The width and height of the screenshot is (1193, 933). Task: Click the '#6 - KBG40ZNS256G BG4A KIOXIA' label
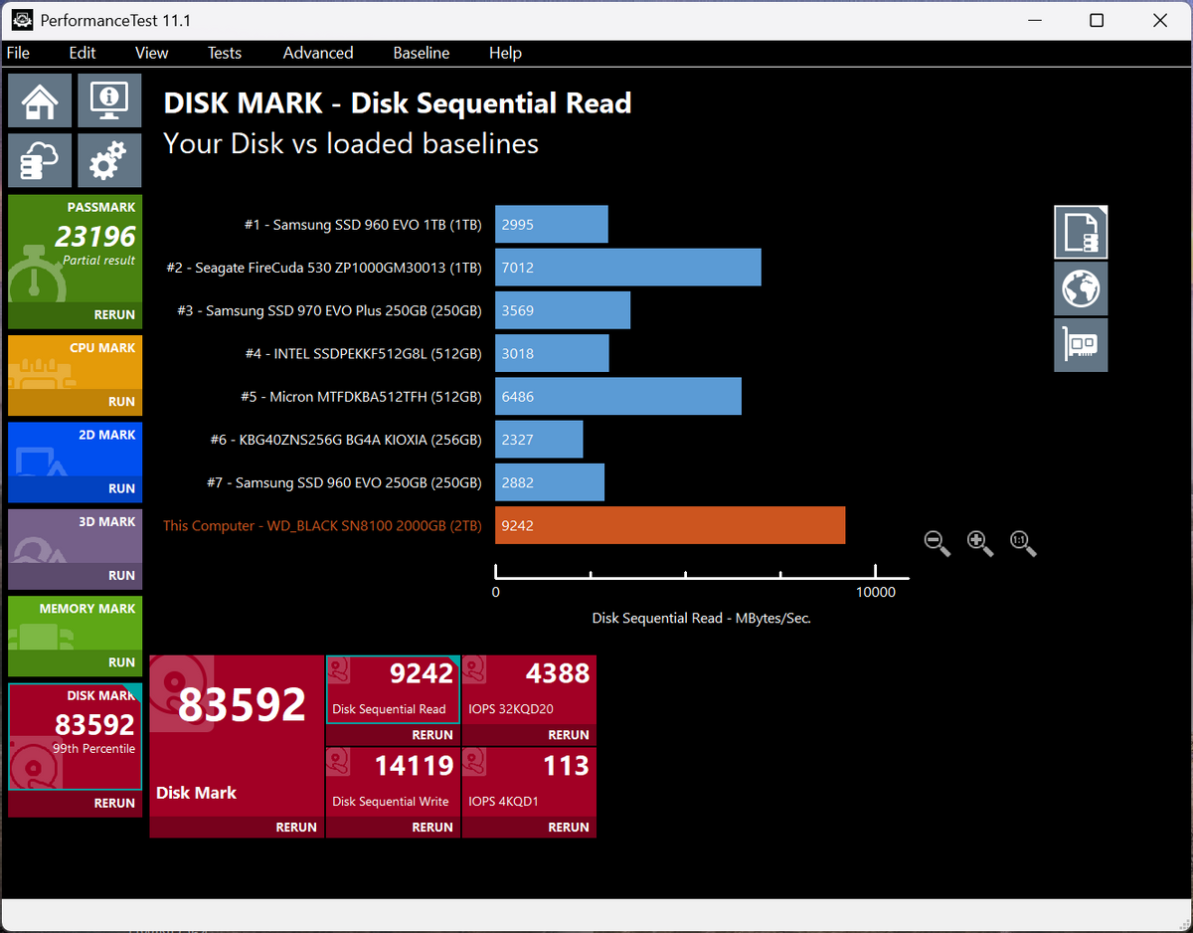(346, 440)
